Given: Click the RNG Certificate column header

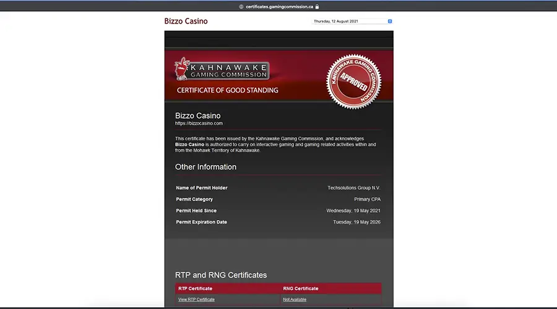Looking at the screenshot, I should tap(301, 289).
